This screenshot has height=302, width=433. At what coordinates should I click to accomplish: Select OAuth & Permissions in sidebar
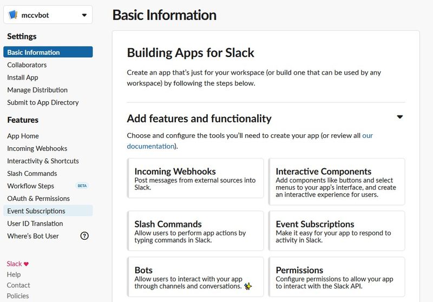pyautogui.click(x=38, y=199)
